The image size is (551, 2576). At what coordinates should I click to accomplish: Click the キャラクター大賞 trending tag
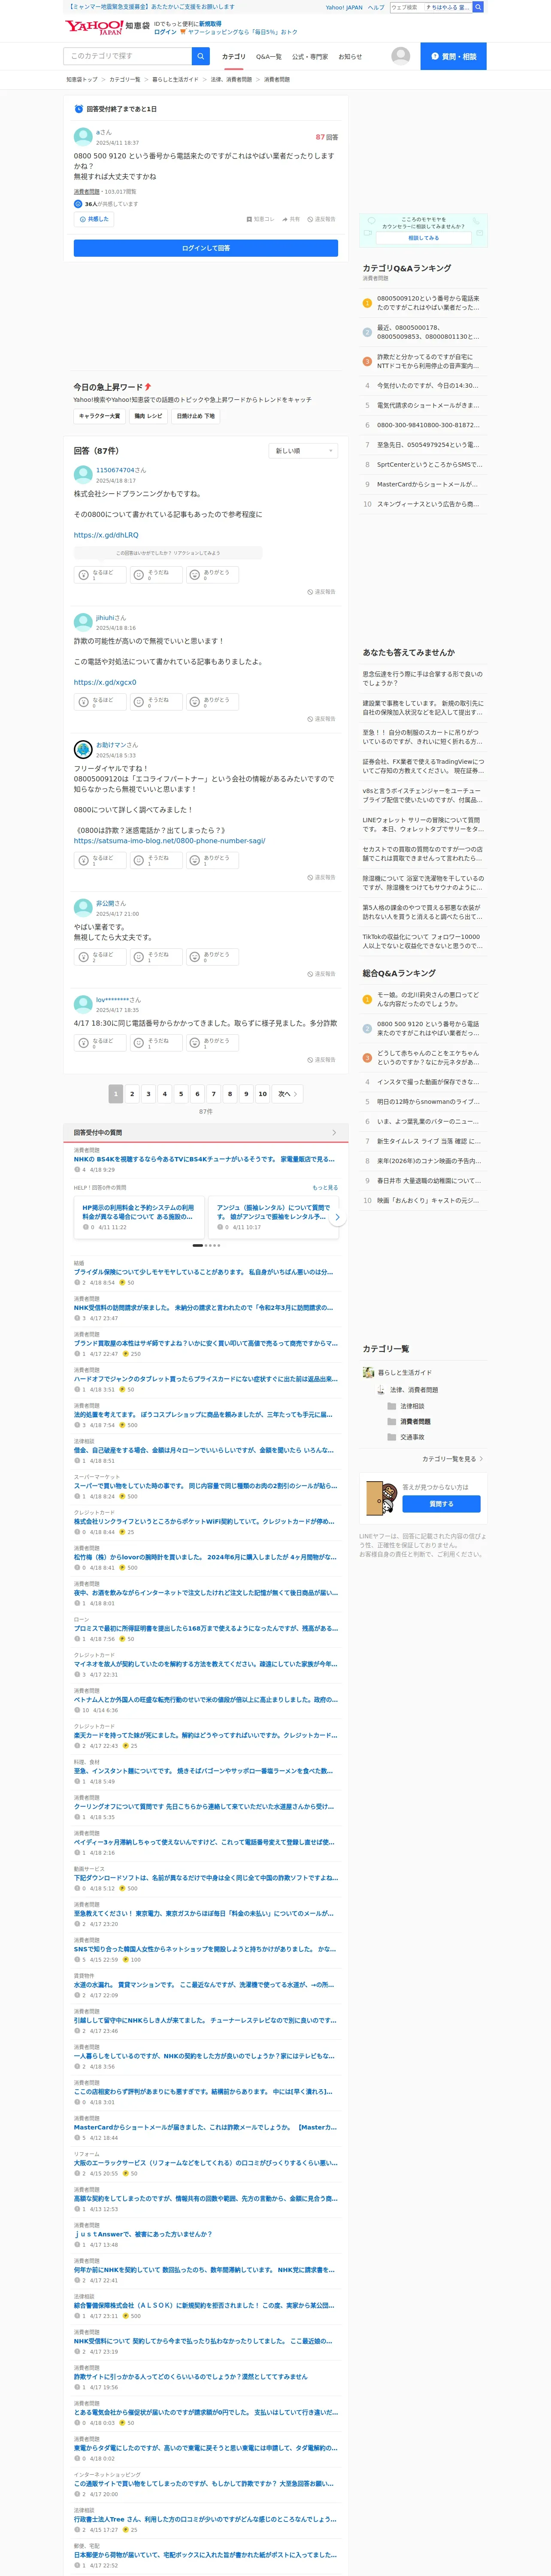tap(99, 416)
